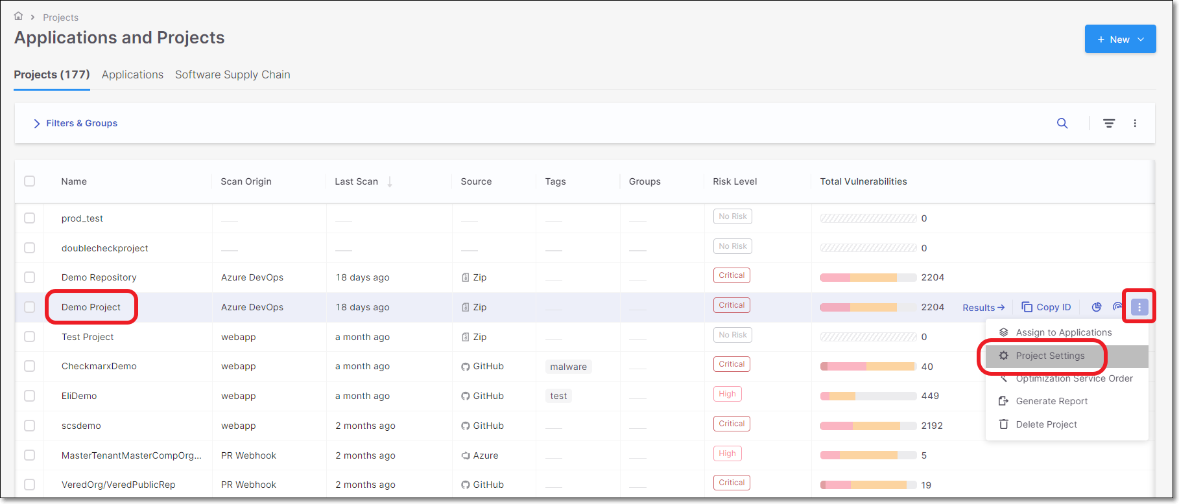Viewport: 1179px width, 504px height.
Task: Select Delete Project from the menu
Action: (1067, 424)
